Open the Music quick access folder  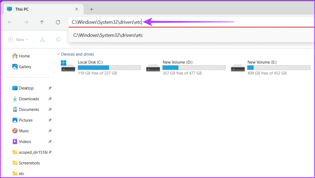(x=21, y=131)
